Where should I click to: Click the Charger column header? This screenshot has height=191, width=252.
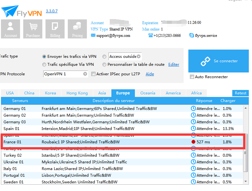(228, 101)
